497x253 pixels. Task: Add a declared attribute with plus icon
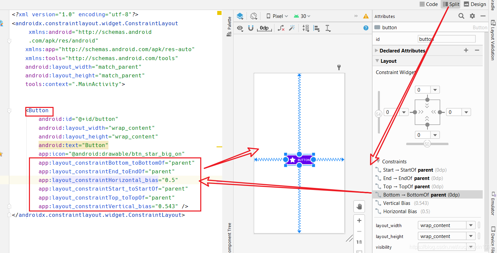point(466,50)
